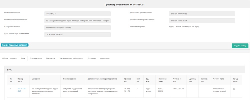Image resolution: width=250 pixels, height=100 pixels.
Task: Open the Протоколы tab
Action: 51,58
